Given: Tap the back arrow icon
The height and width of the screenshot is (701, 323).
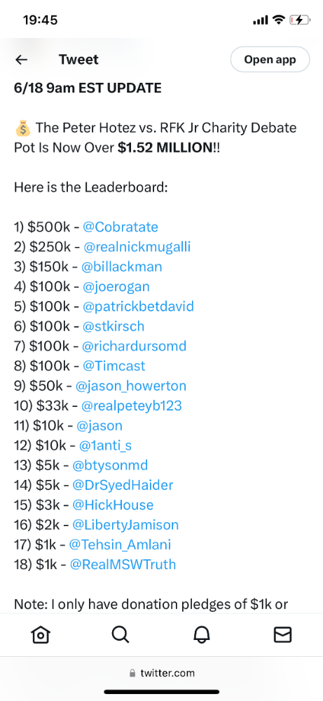Looking at the screenshot, I should click(22, 60).
